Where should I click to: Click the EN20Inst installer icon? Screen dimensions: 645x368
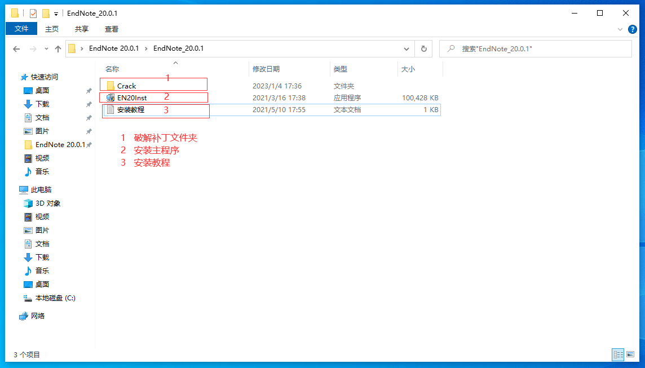111,97
